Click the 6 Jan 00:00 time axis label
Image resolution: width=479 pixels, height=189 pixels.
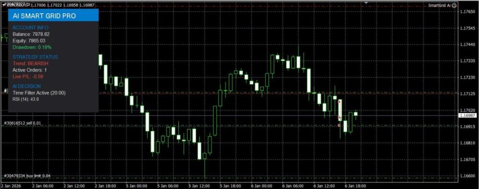pyautogui.click(x=262, y=186)
